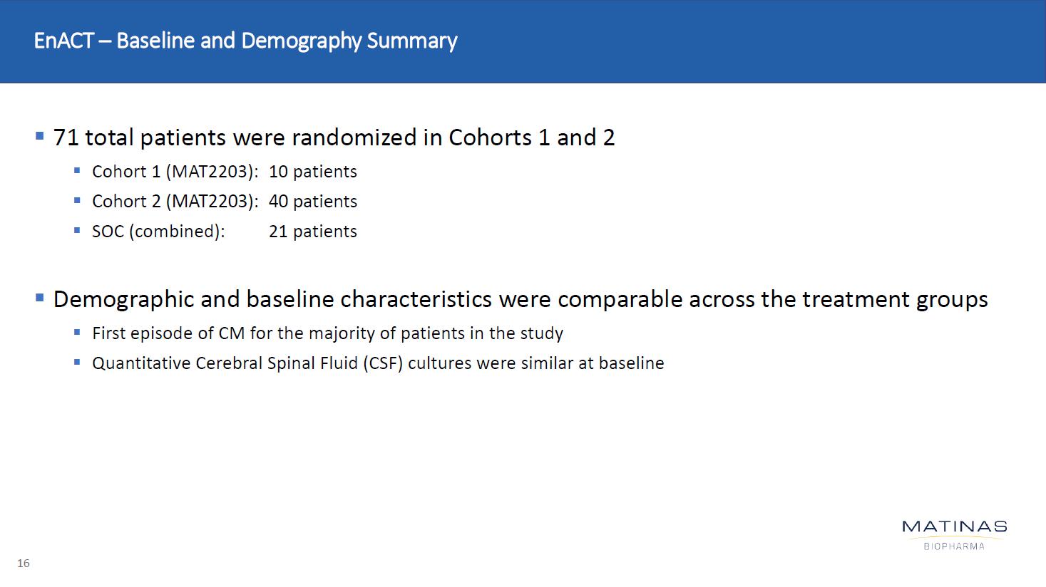The width and height of the screenshot is (1046, 587).
Task: Click the "10 patients" value
Action: point(312,172)
